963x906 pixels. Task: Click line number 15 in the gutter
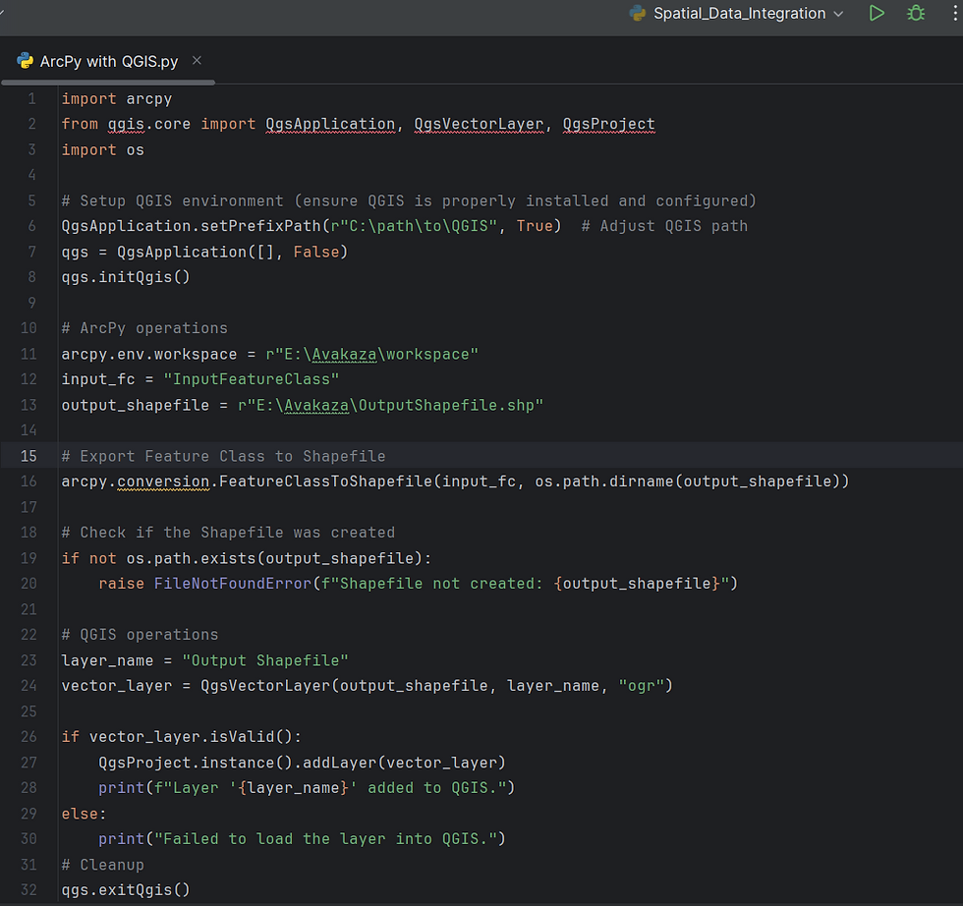(30, 455)
